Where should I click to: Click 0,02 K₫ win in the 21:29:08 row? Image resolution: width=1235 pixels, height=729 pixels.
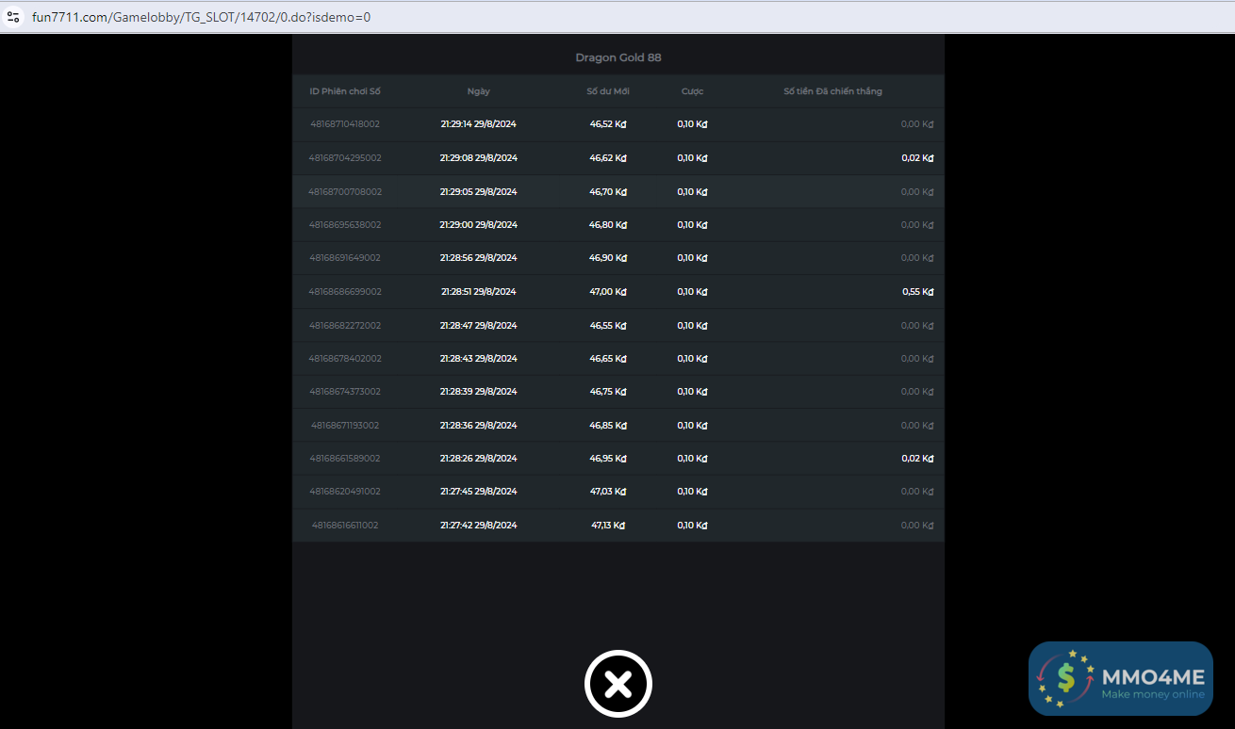coord(917,158)
